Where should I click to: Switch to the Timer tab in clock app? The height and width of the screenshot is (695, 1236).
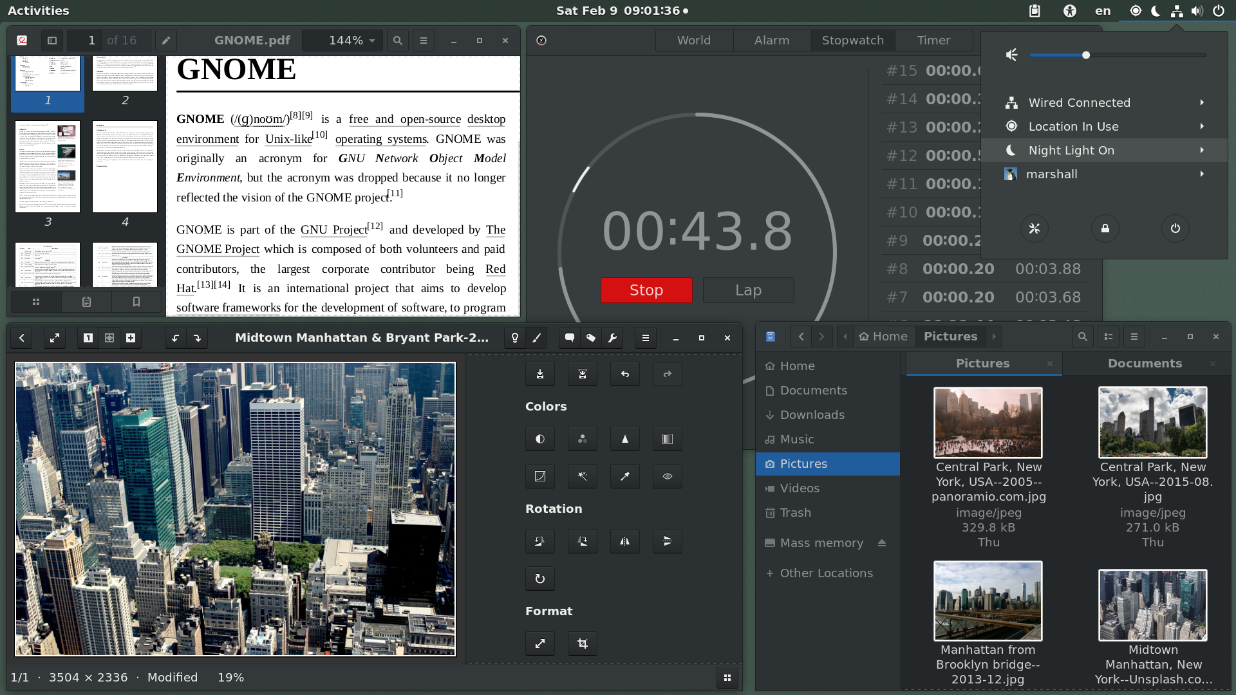pyautogui.click(x=932, y=40)
